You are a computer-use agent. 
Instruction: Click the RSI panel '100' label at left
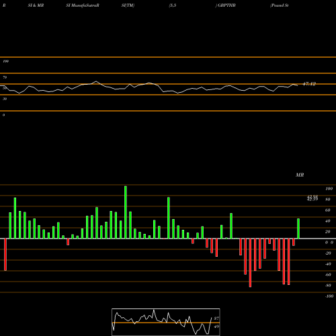(x=5, y=61)
